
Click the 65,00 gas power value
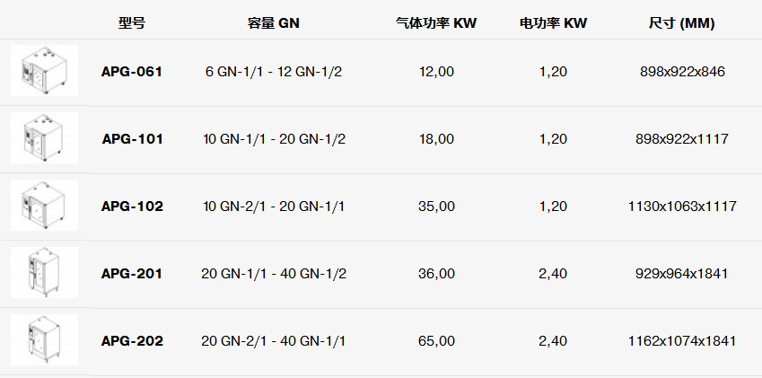(x=436, y=341)
